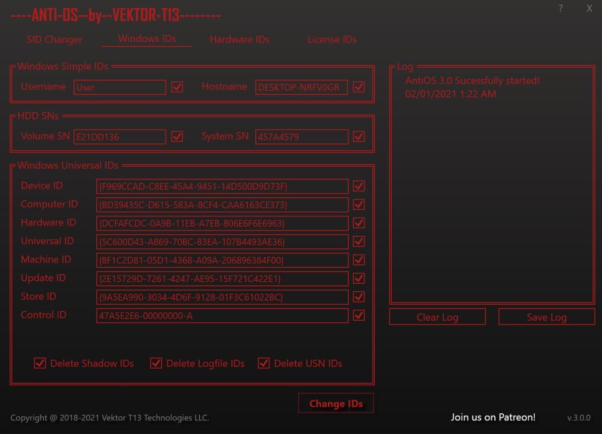The height and width of the screenshot is (434, 602).
Task: Open the Join us on Patreon link
Action: point(493,417)
